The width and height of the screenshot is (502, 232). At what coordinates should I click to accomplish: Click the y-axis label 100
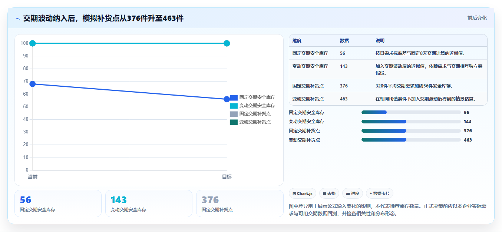tap(24, 43)
